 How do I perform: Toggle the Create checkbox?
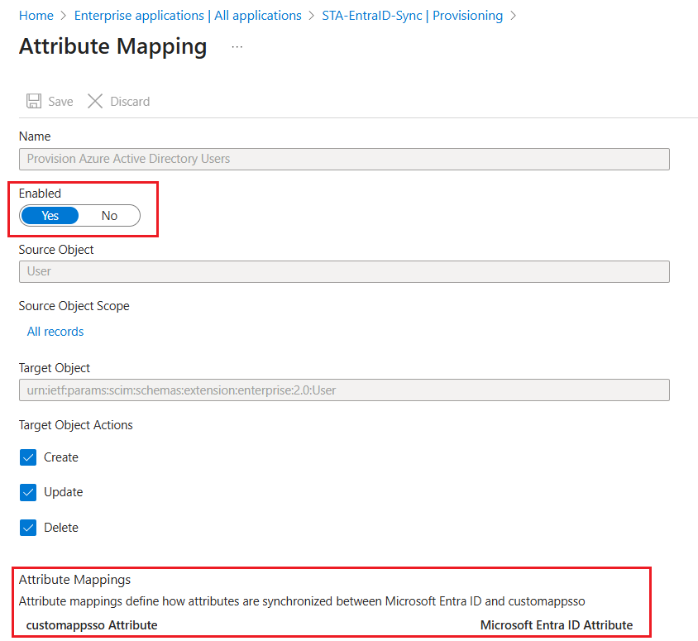tap(28, 457)
